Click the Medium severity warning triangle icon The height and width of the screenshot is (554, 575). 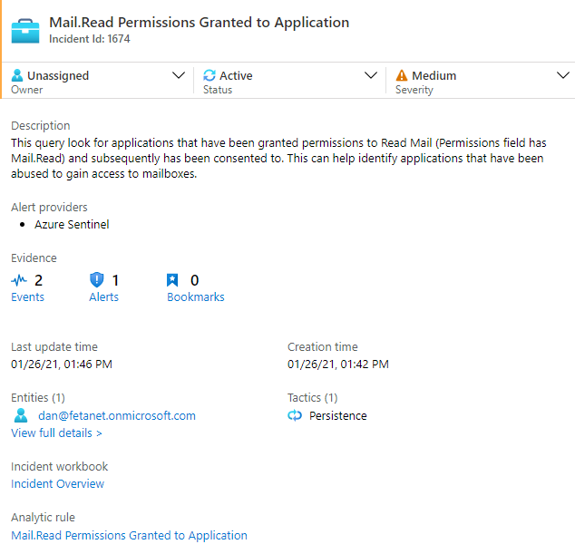coord(402,75)
